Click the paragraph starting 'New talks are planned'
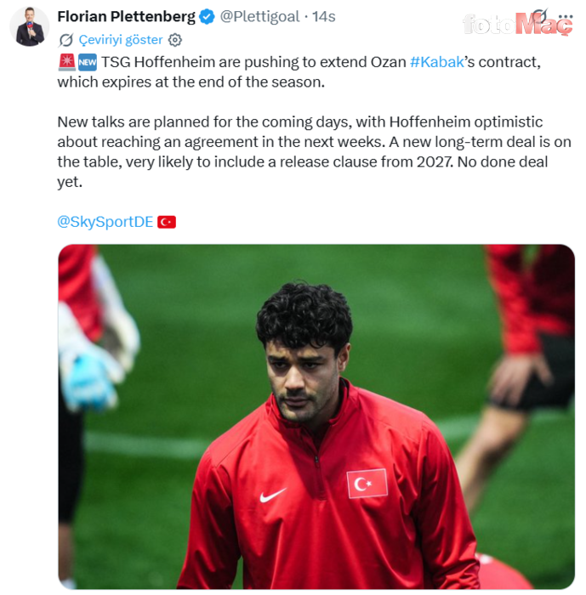The image size is (586, 595). click(x=314, y=152)
